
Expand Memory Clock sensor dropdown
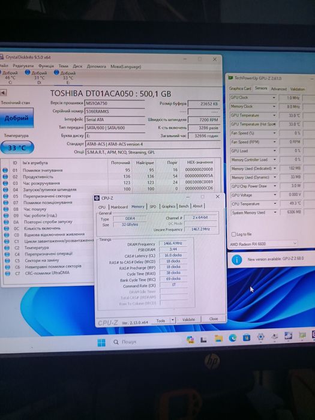pos(274,107)
